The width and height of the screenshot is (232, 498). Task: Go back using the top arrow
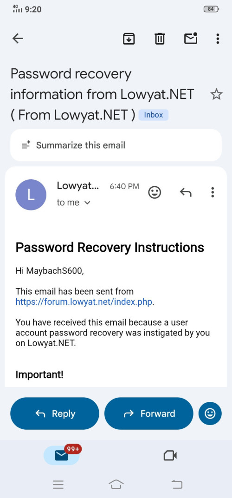[x=18, y=39]
